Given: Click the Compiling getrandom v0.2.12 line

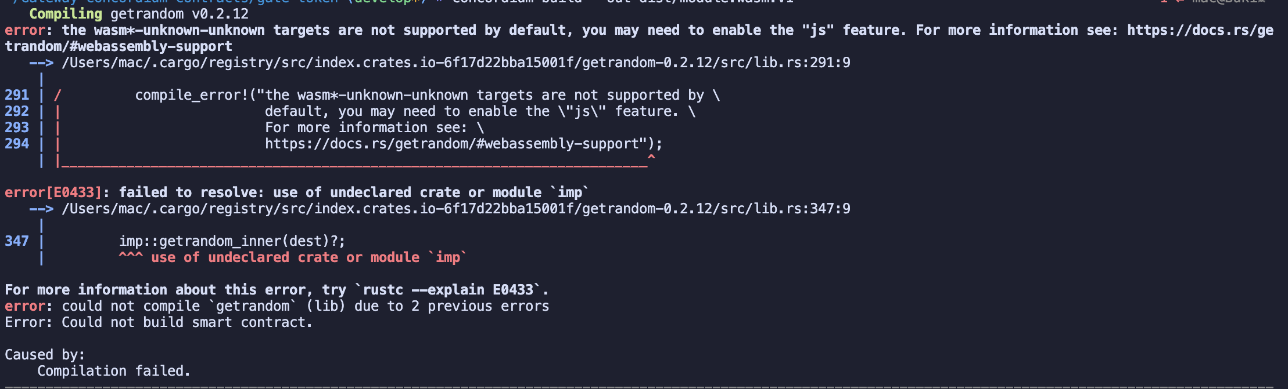Looking at the screenshot, I should tap(139, 14).
